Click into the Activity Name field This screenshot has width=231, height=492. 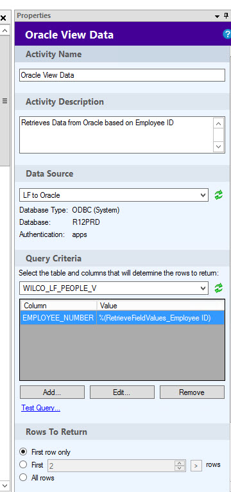click(122, 75)
